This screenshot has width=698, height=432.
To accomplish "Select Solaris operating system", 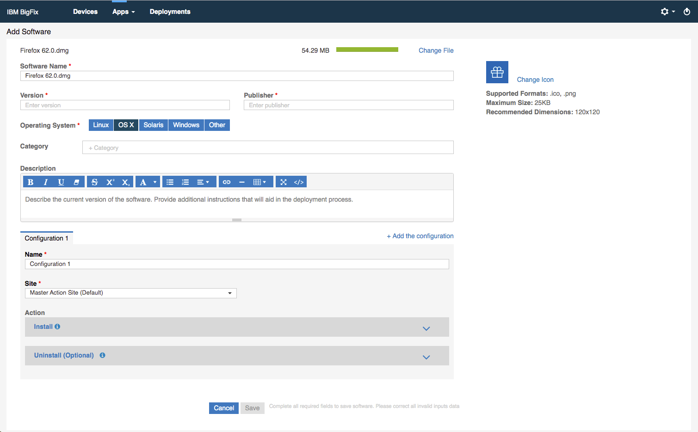I will [x=154, y=125].
